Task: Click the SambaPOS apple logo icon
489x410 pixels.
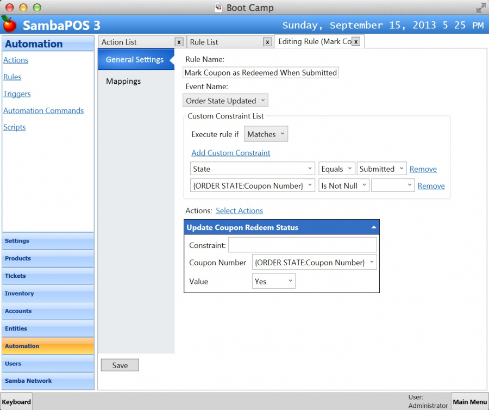Action: (9, 24)
